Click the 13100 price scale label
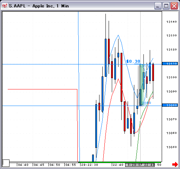This screenshot has height=169, width=180. 172,77
